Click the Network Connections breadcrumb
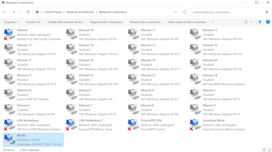Image resolution: width=272 pixels, height=152 pixels. [113, 12]
